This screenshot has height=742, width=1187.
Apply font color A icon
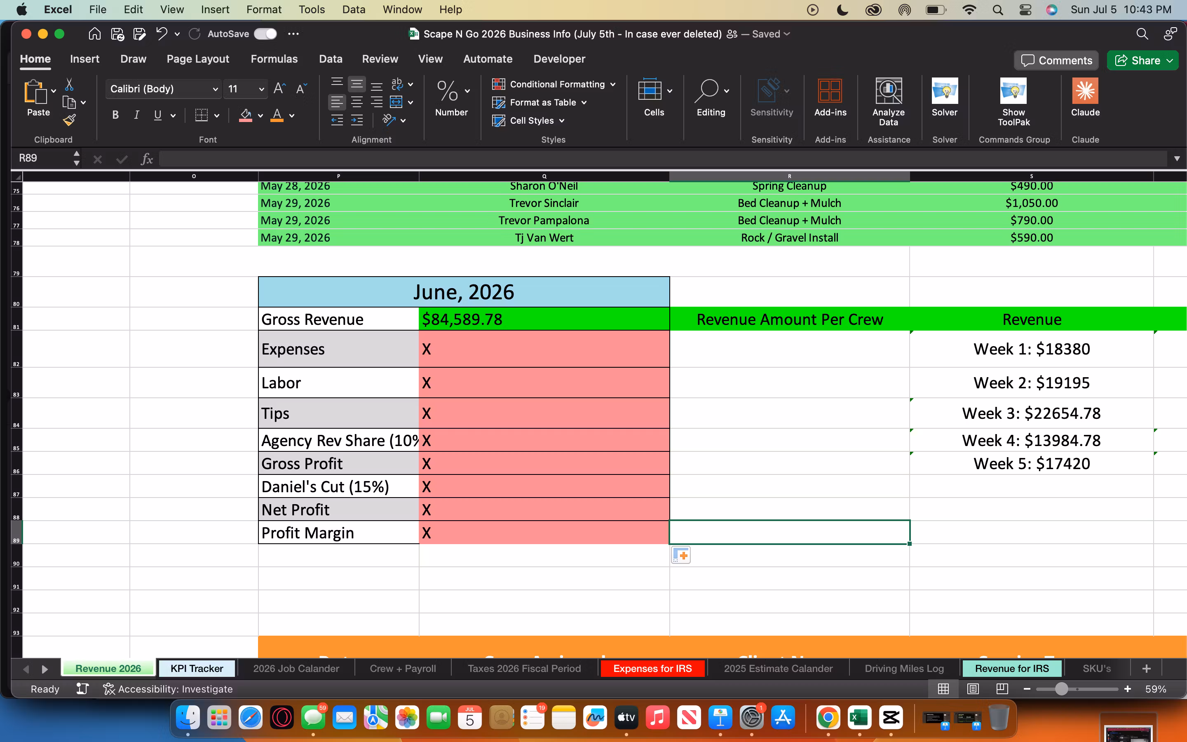coord(277,116)
